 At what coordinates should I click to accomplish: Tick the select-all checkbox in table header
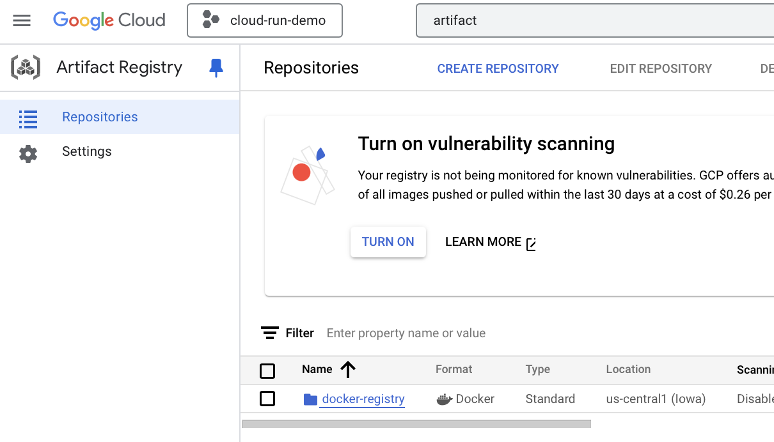click(267, 370)
